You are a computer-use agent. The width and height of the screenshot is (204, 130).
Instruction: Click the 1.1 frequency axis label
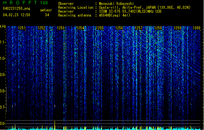[3, 42]
